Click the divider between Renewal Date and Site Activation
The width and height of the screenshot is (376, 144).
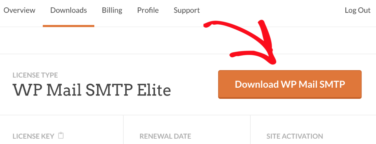(x=250, y=129)
